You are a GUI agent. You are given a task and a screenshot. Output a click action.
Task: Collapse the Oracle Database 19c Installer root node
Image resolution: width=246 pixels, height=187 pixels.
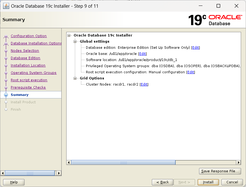pos(69,36)
